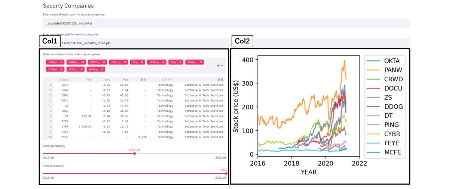The image size is (449, 189).
Task: Clear all selected stocks with the circle-x icon
Action: coord(219,66)
